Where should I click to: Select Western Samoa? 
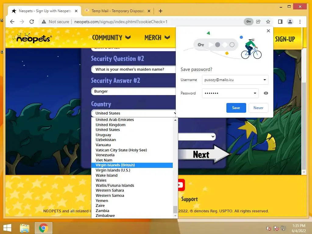132,195
